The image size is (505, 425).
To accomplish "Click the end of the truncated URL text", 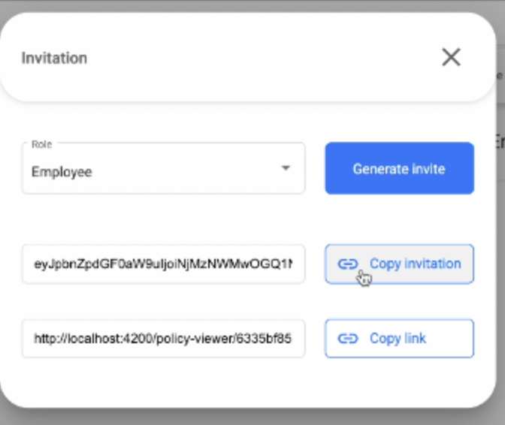I will tap(289, 339).
